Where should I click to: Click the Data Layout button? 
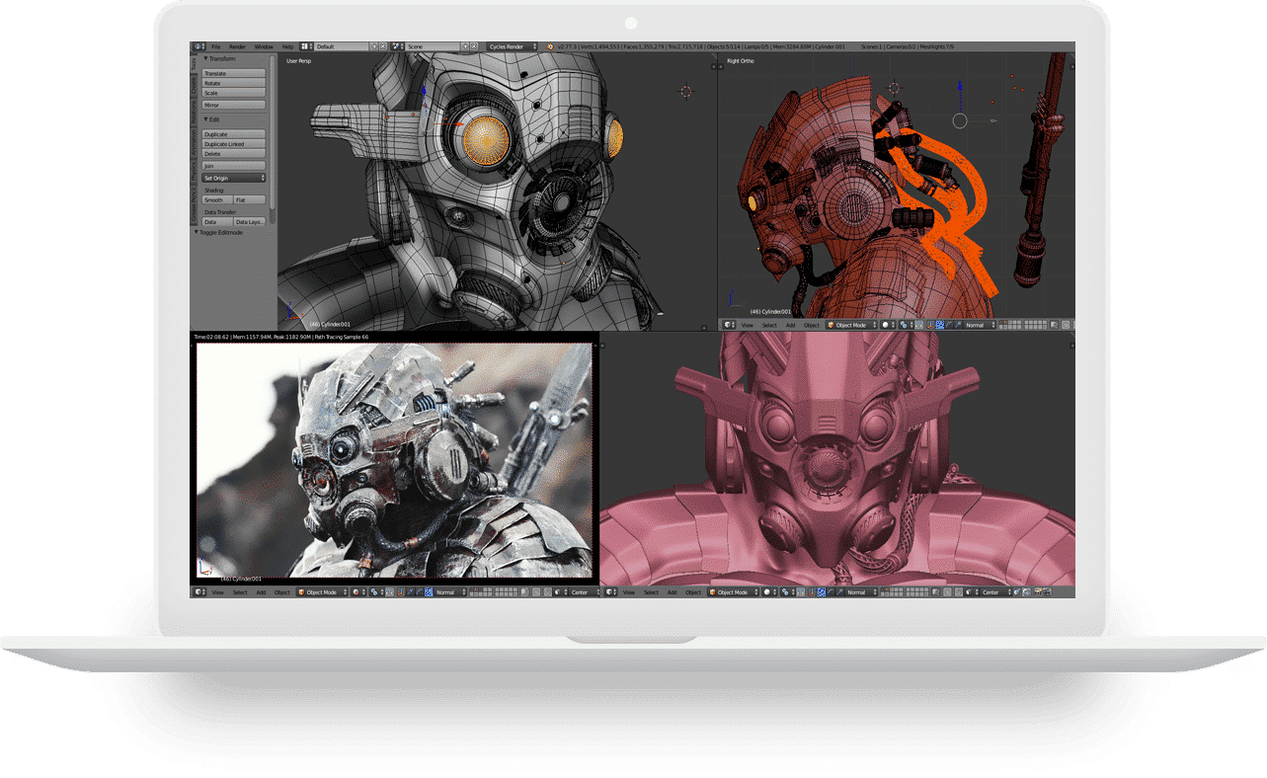(250, 222)
